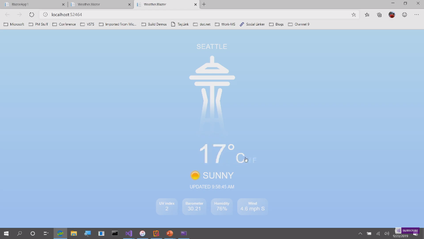Screen dimensions: 424x239
Task: Open the Windows Start menu
Action: [6, 233]
